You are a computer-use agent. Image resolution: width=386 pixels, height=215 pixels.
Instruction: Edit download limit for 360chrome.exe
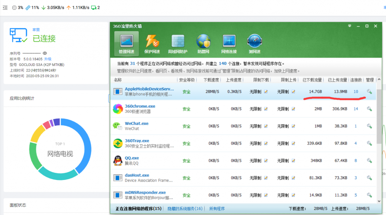[266, 109]
